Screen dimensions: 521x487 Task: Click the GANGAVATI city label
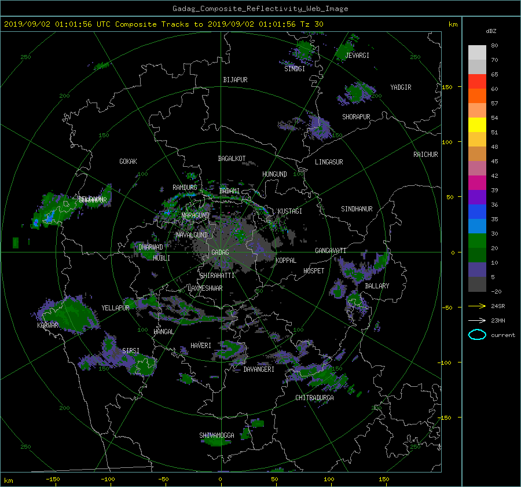point(331,251)
